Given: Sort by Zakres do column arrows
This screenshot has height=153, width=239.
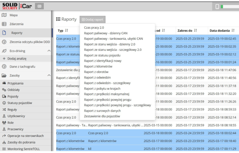Looking at the screenshot, I should [x=196, y=31].
